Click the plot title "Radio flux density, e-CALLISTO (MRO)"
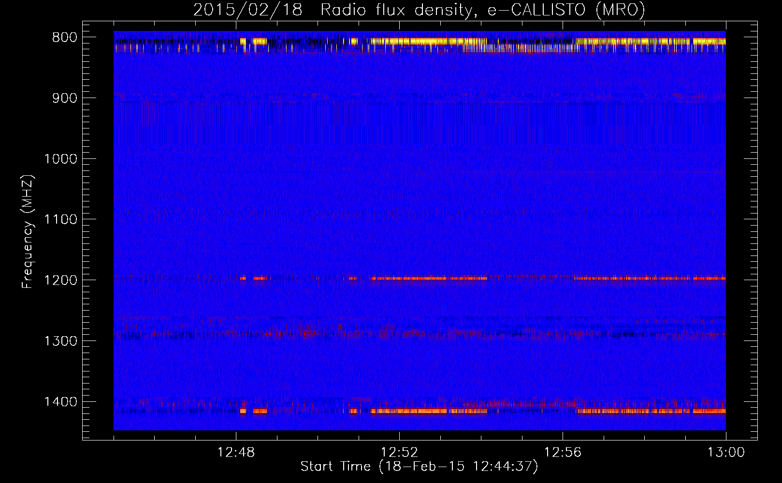The image size is (782, 483). (482, 10)
